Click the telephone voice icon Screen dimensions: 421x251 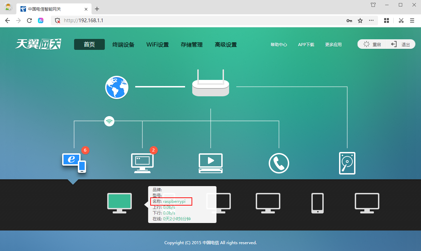click(279, 163)
